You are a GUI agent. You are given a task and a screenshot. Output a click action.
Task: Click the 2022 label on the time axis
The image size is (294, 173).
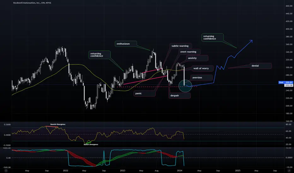pyautogui.click(x=66, y=170)
